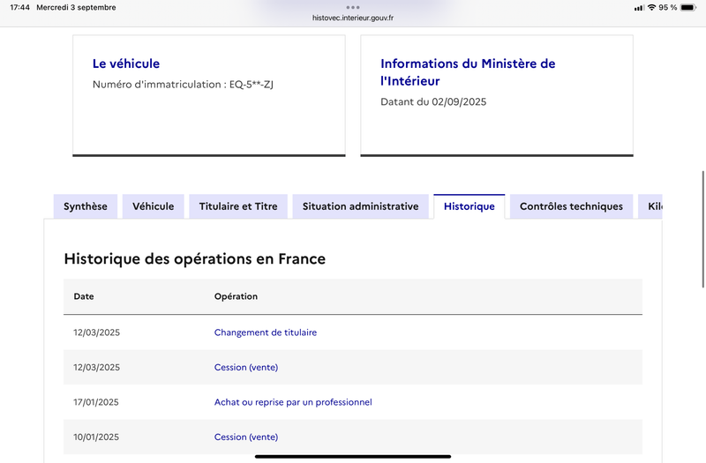Tap the 95 % battery percentage text

pos(668,8)
